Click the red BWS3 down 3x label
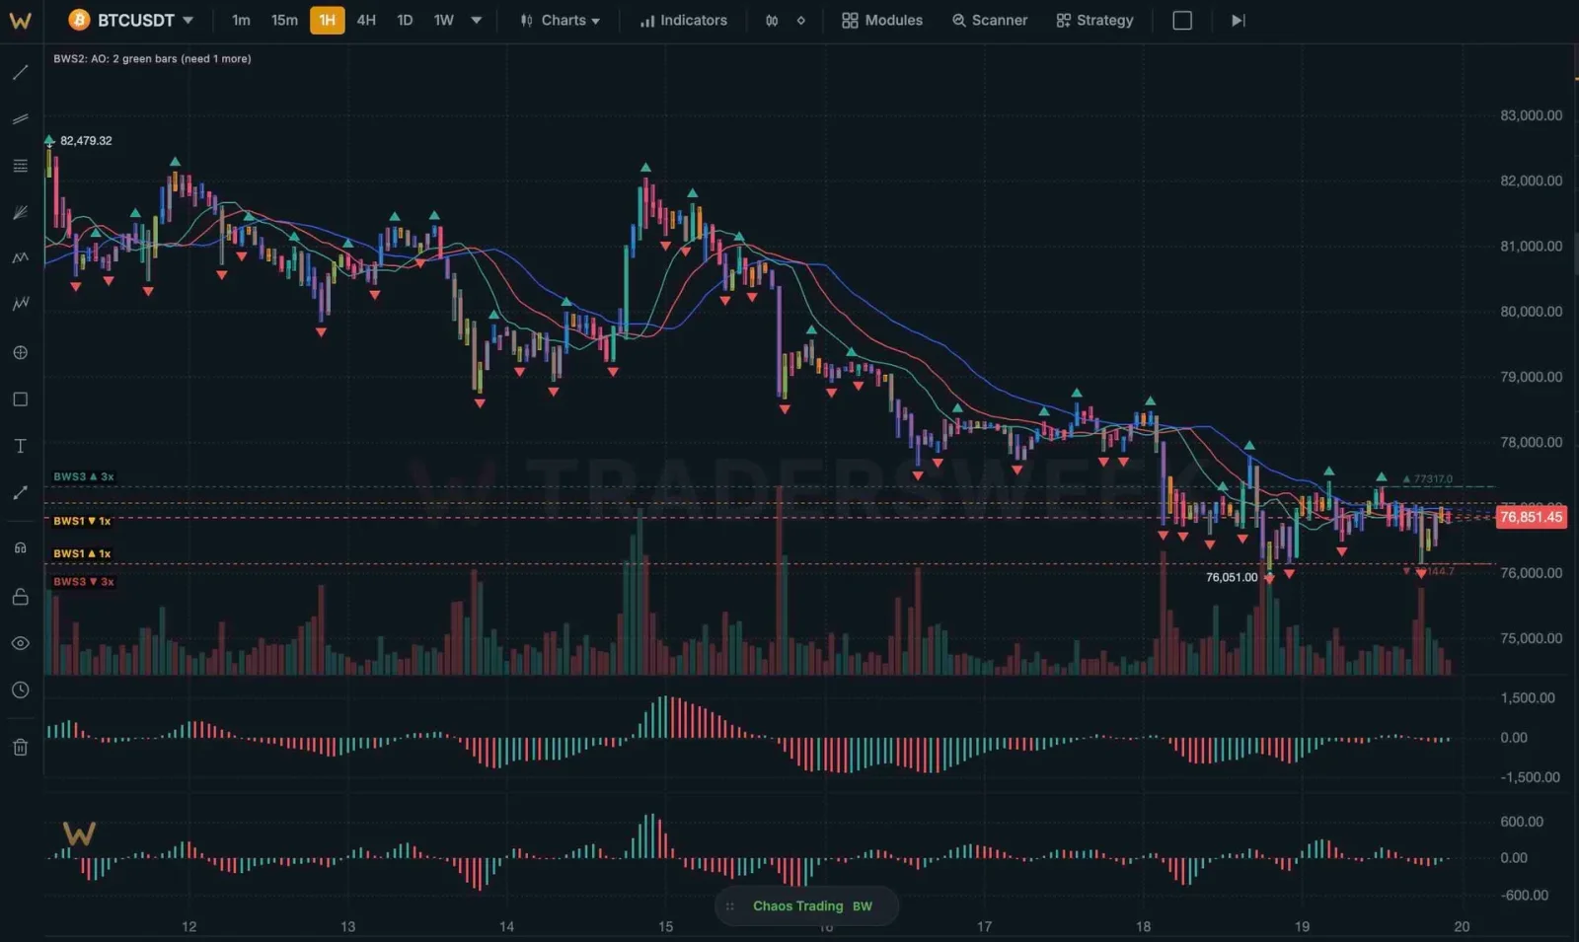The image size is (1579, 942). click(84, 582)
